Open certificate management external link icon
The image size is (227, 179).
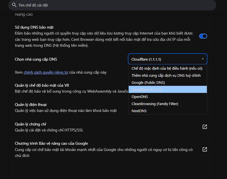(x=205, y=127)
